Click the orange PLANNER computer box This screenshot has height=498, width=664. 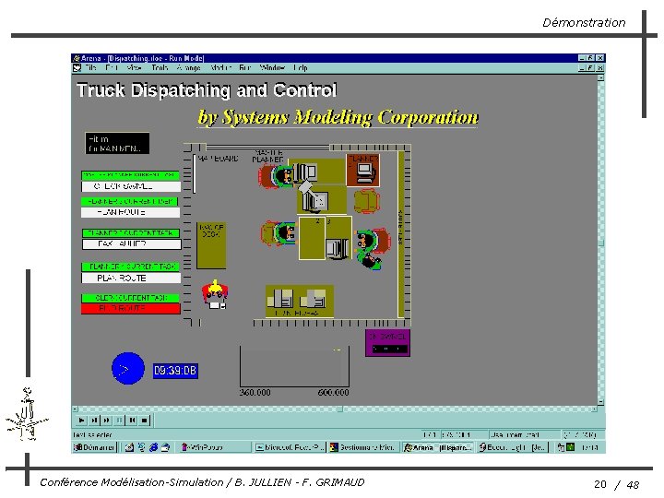tap(363, 171)
